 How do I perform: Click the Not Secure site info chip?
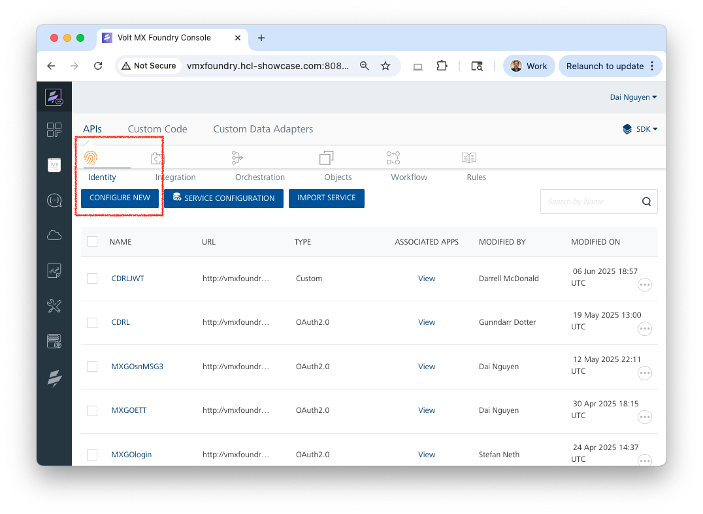[150, 66]
